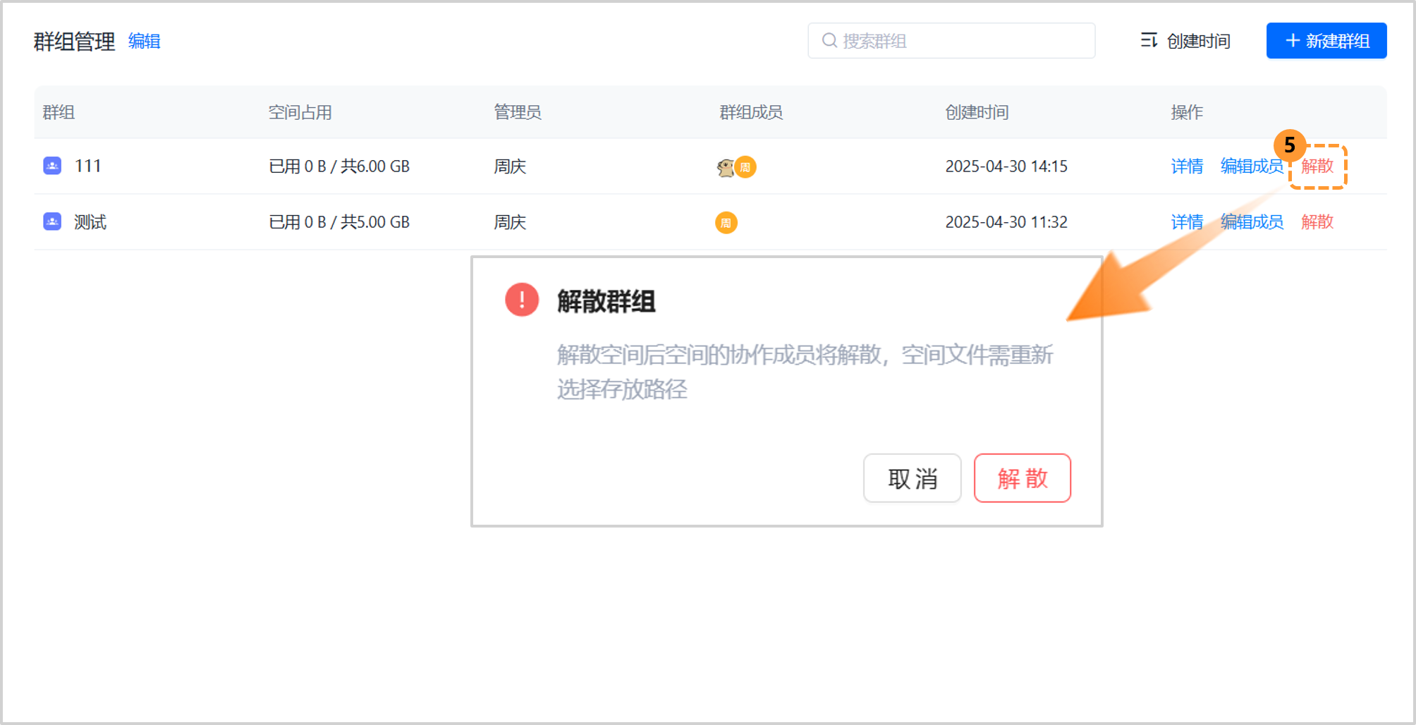Confirm by clicking the 解散 dialog button

(x=1022, y=478)
